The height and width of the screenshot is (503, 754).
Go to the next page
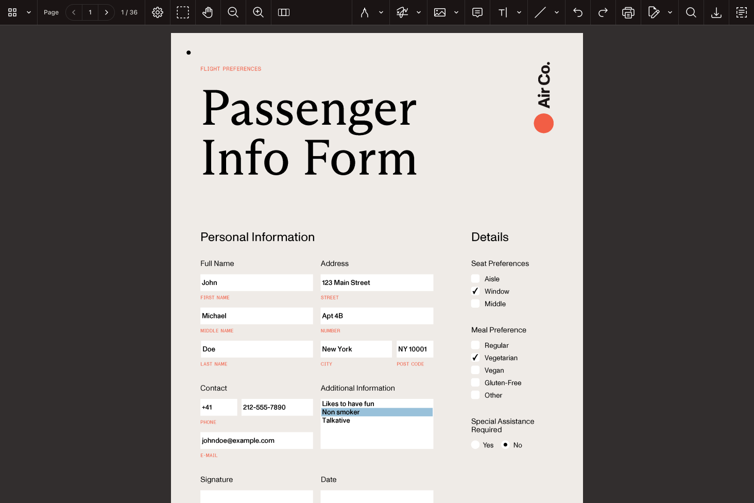106,12
